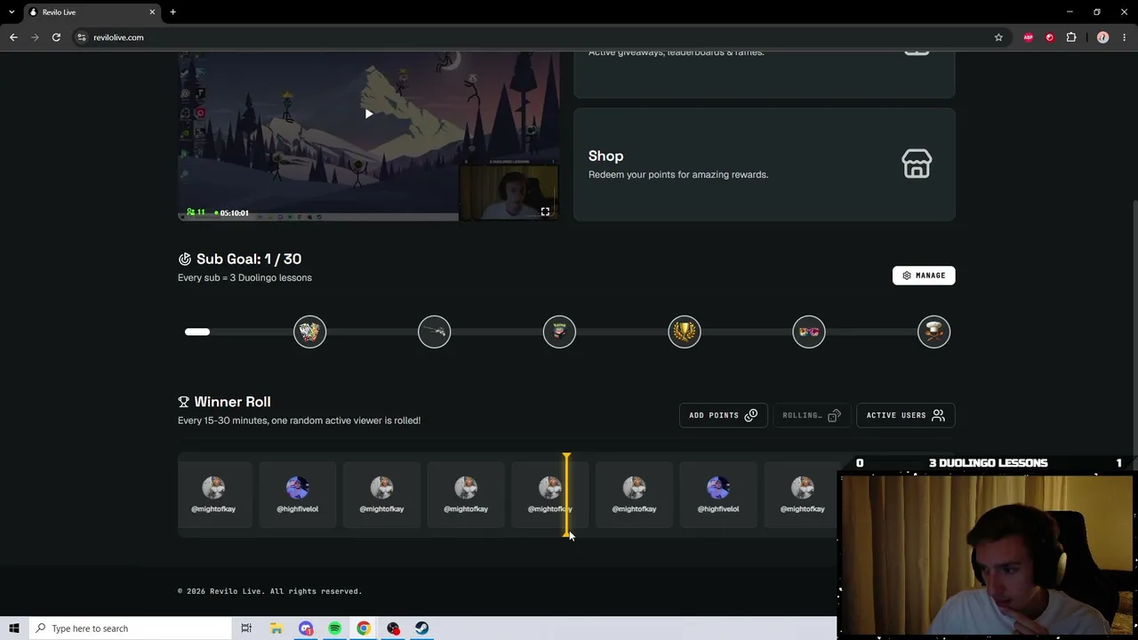Viewport: 1138px width, 640px height.
Task: Open the Chrome three-dot menu
Action: tap(1126, 37)
